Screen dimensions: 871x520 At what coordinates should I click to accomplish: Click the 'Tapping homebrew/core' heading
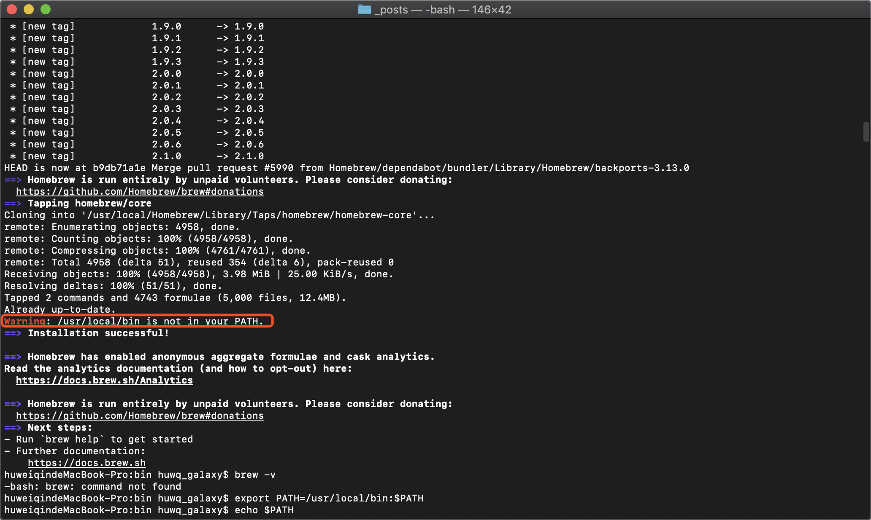pos(89,204)
